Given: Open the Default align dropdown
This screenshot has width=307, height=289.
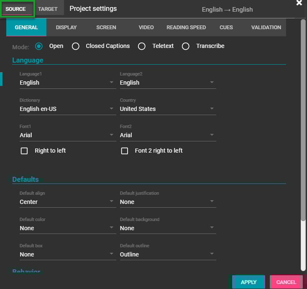Looking at the screenshot, I should click(67, 202).
